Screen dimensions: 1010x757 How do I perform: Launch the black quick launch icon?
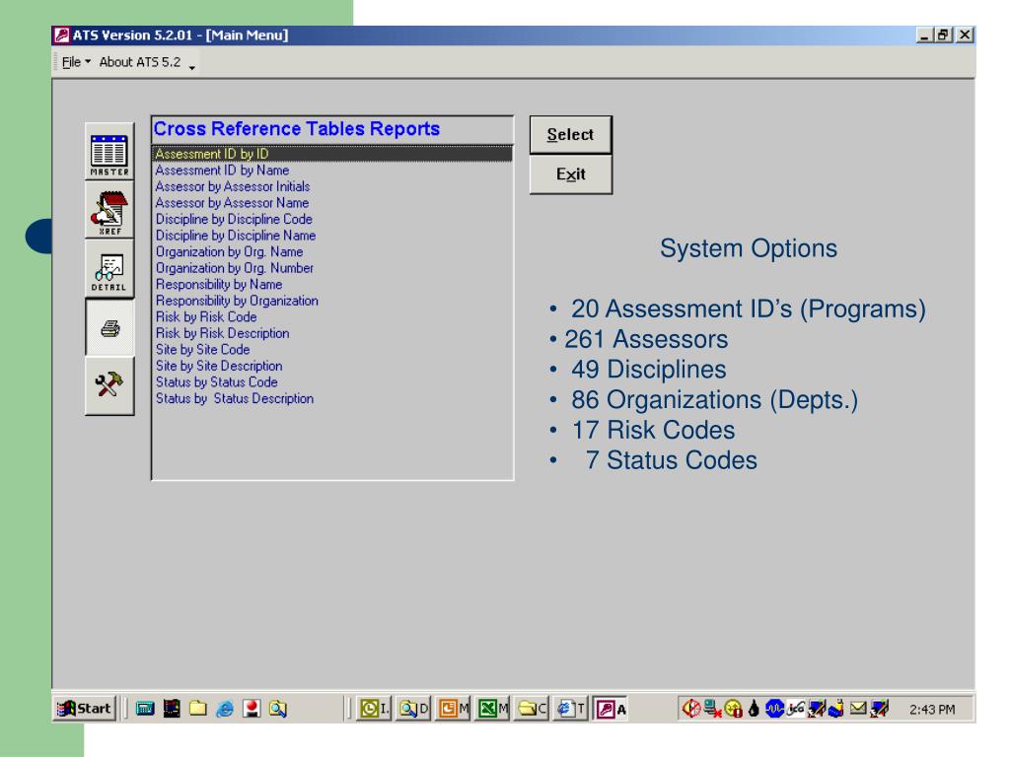172,709
